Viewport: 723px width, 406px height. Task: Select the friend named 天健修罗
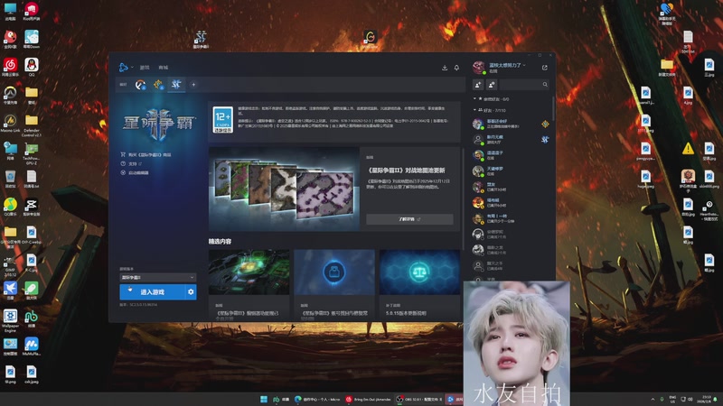(x=511, y=171)
